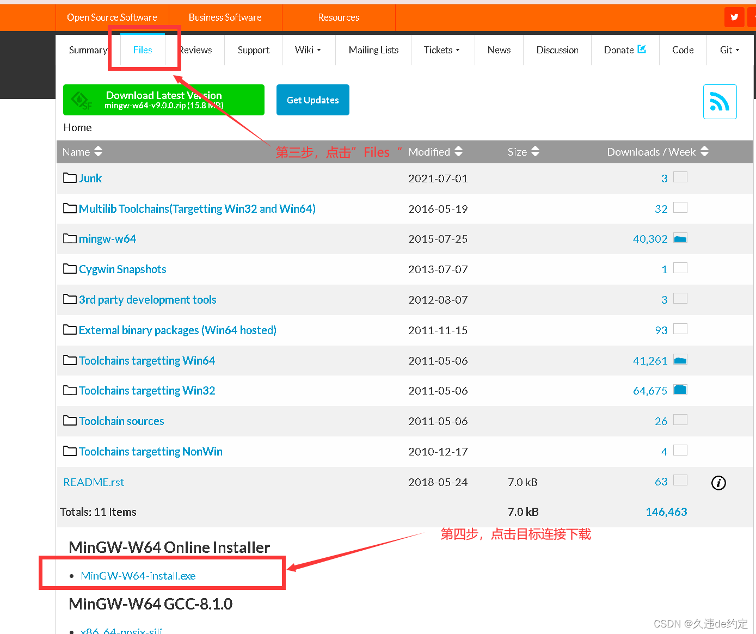Click download chart icon for Win64 toolchains row
Screen dimensions: 756x634
(x=680, y=360)
